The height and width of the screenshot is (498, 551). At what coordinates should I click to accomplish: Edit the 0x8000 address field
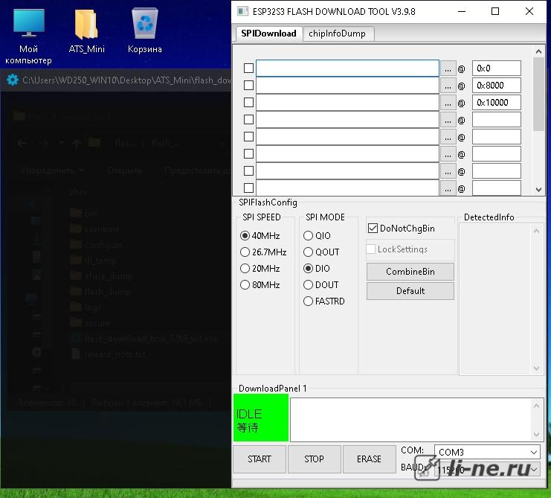[x=496, y=86]
